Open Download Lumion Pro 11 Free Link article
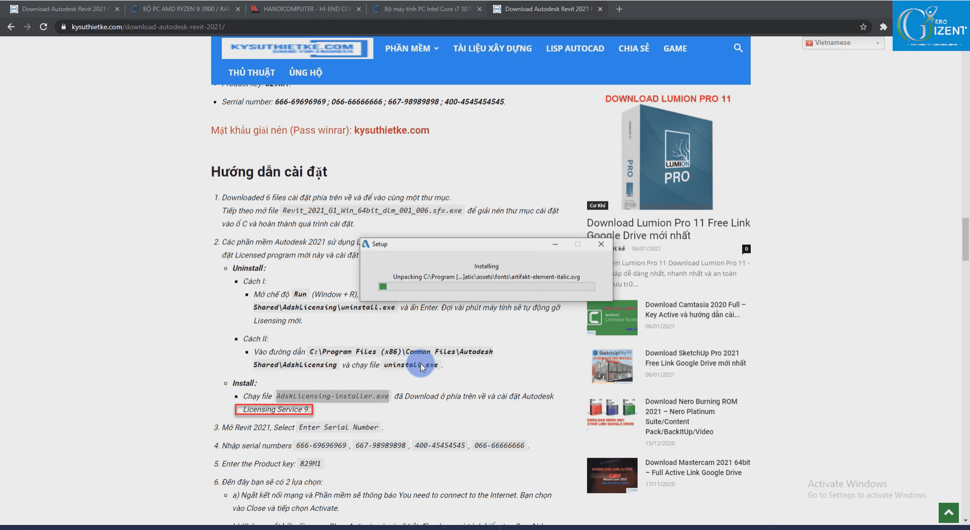This screenshot has width=970, height=530. pos(668,229)
